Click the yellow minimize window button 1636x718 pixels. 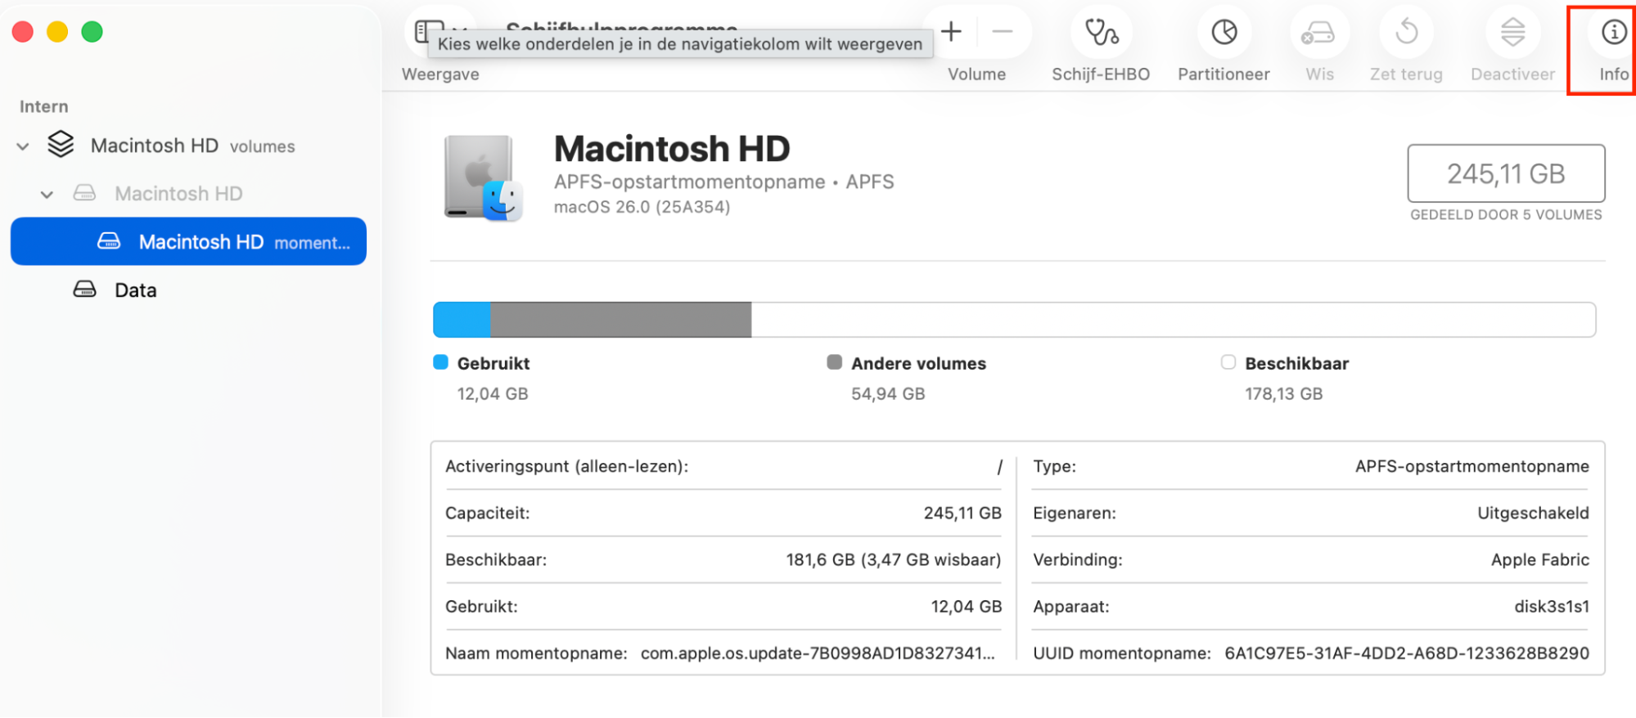(57, 32)
